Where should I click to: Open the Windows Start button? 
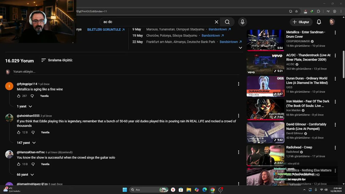(125, 190)
